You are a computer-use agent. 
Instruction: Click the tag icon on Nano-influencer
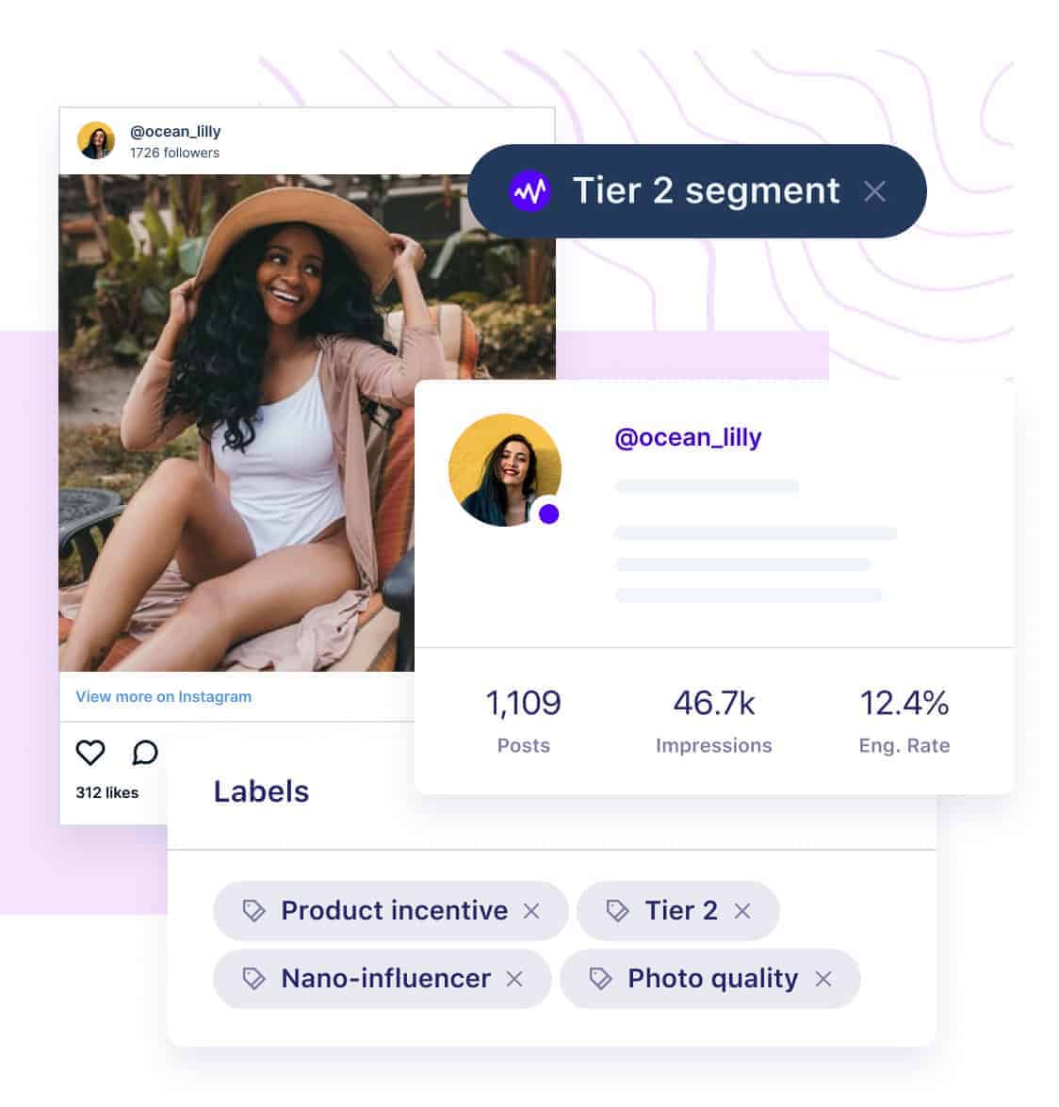tap(253, 979)
